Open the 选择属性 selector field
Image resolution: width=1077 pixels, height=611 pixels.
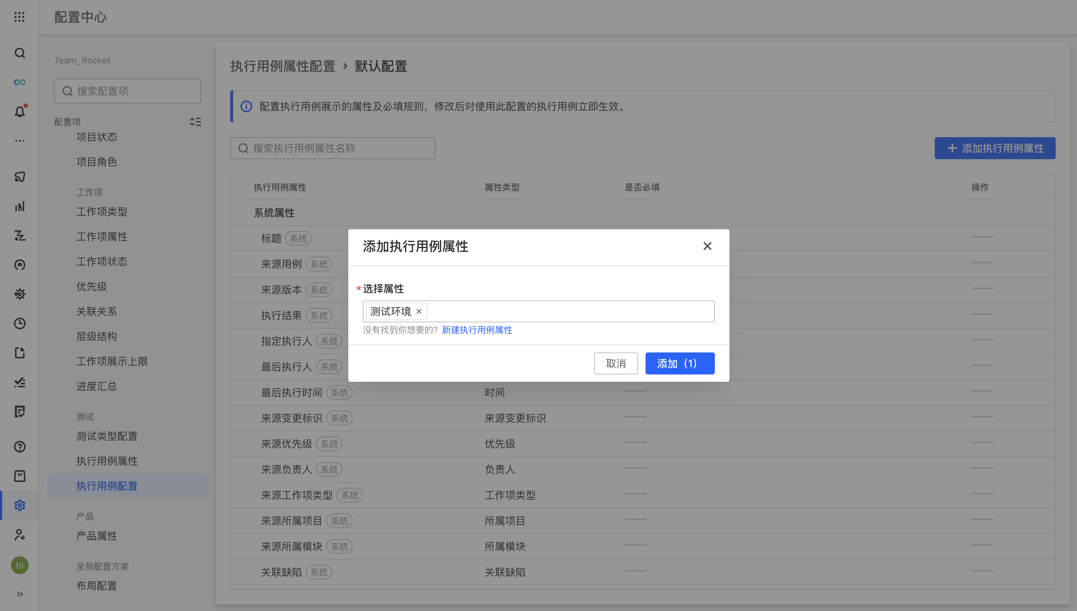[x=538, y=311]
